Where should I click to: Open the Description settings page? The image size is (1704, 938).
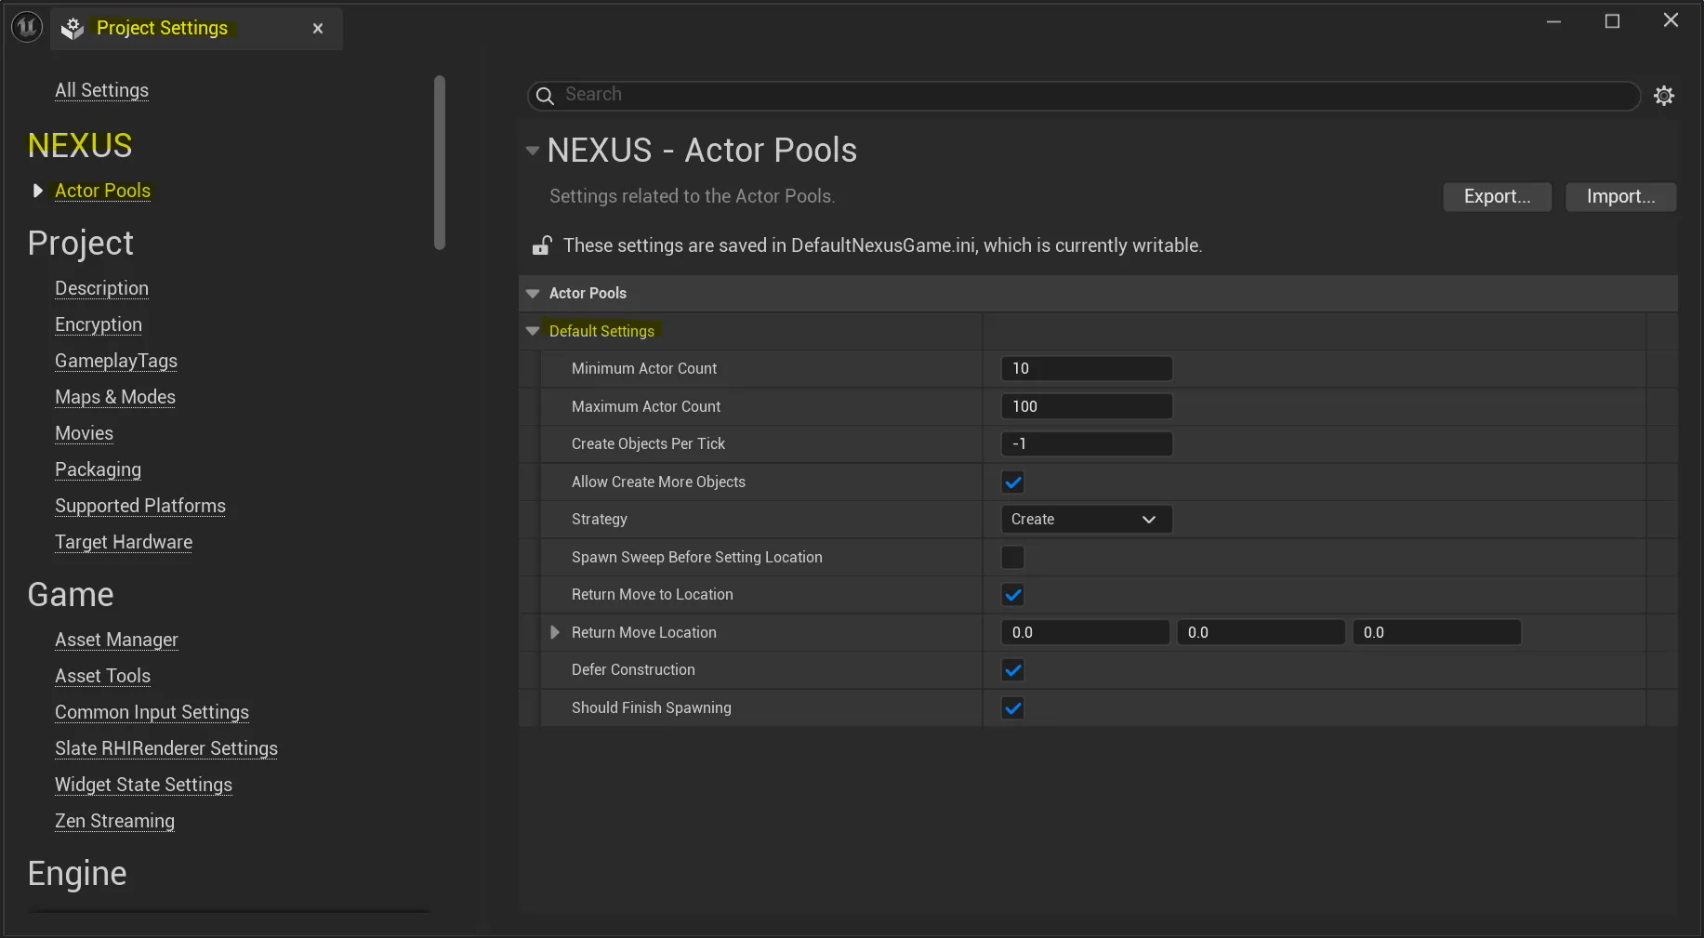point(101,288)
